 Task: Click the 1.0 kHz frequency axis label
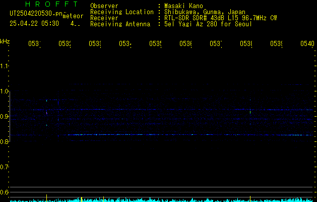(4, 91)
